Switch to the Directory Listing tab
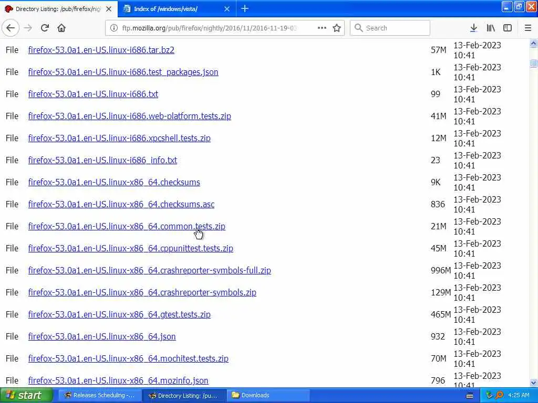Viewport: 538px width, 403px height. (x=59, y=9)
